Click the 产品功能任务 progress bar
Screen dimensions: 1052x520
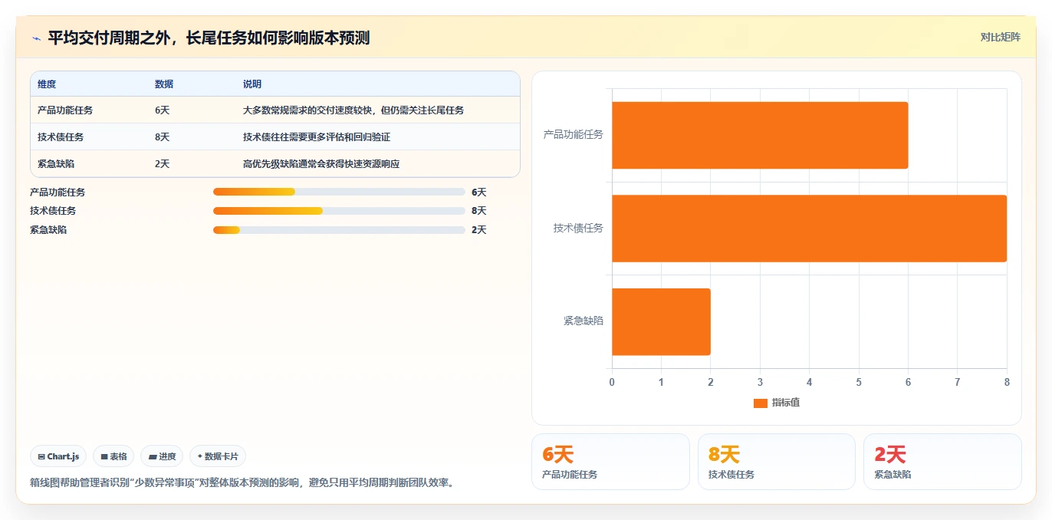[339, 192]
